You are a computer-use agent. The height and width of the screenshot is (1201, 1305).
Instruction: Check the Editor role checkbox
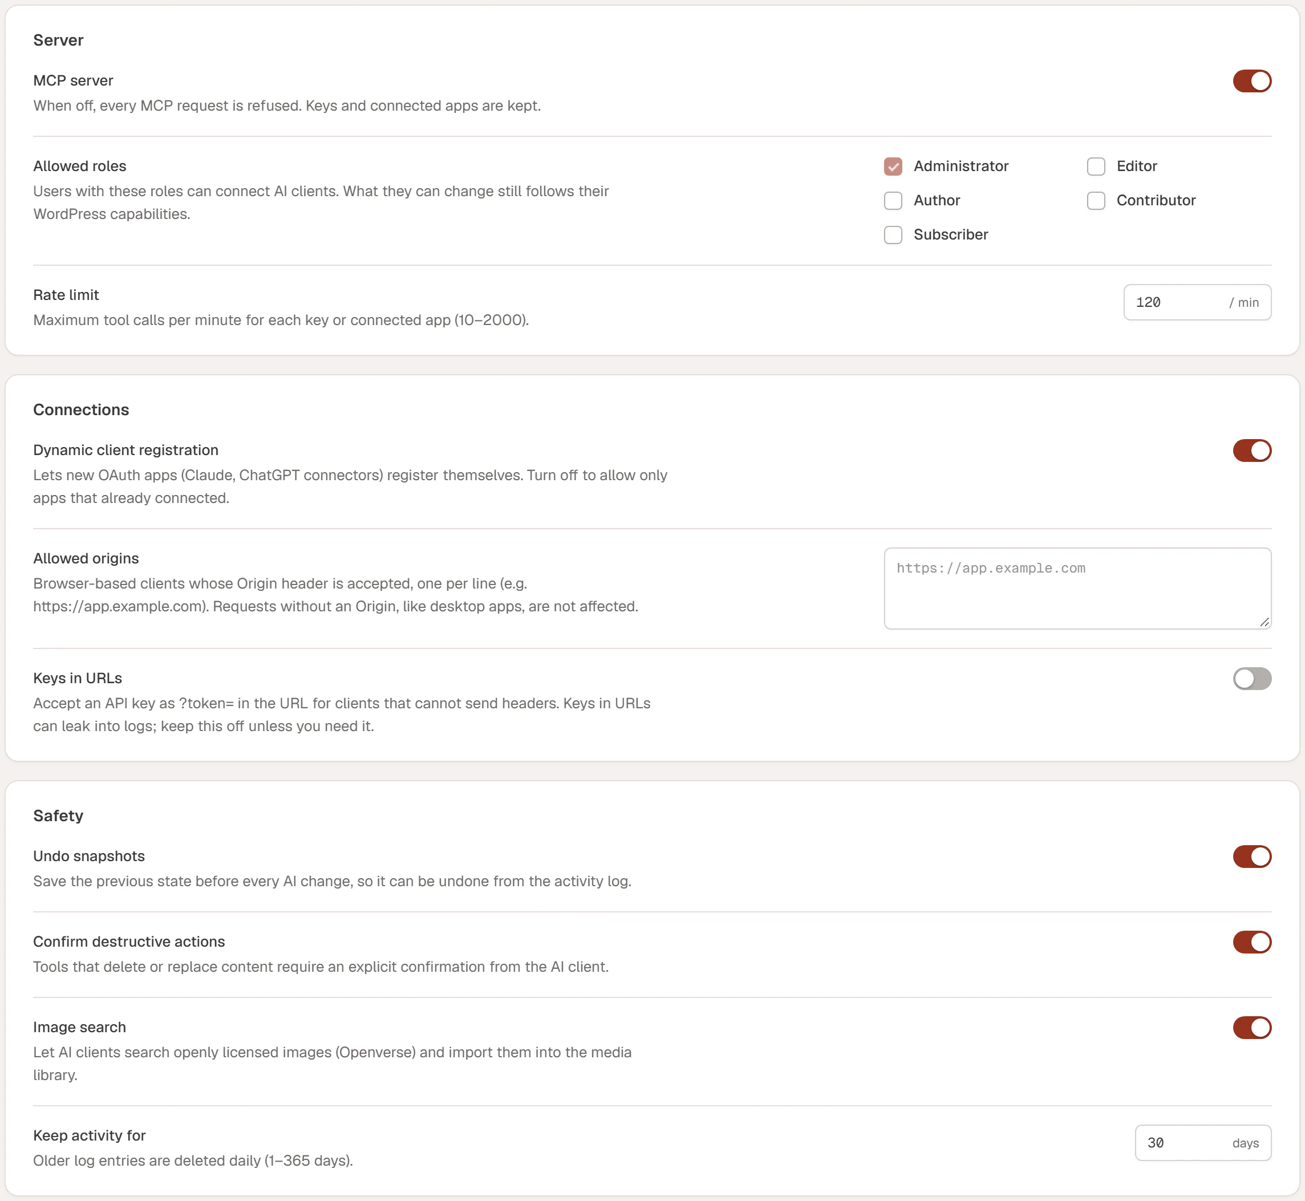tap(1096, 167)
